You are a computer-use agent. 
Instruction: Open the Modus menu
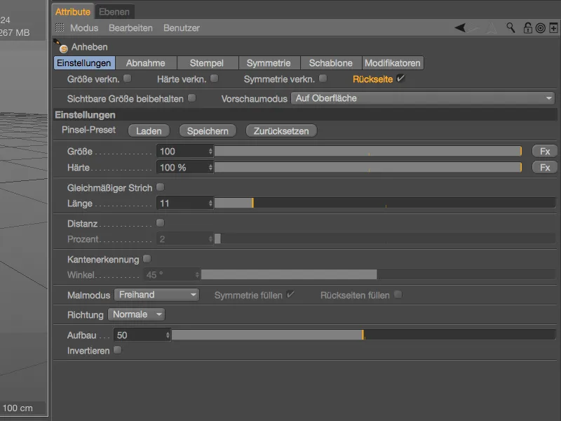pyautogui.click(x=84, y=28)
